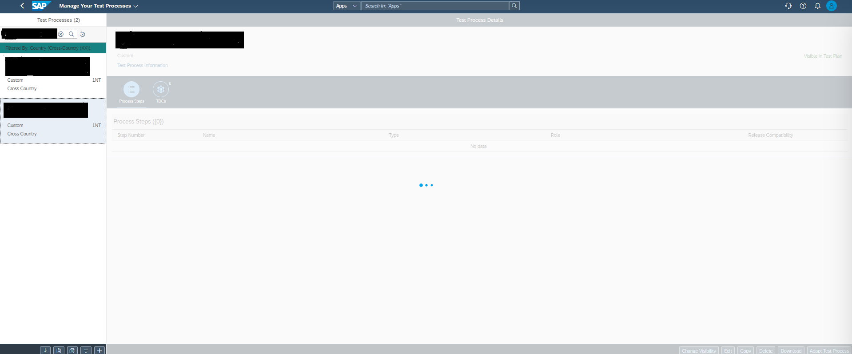This screenshot has width=852, height=354.
Task: Click the Process Steps ((0)) table heading
Action: pyautogui.click(x=139, y=121)
